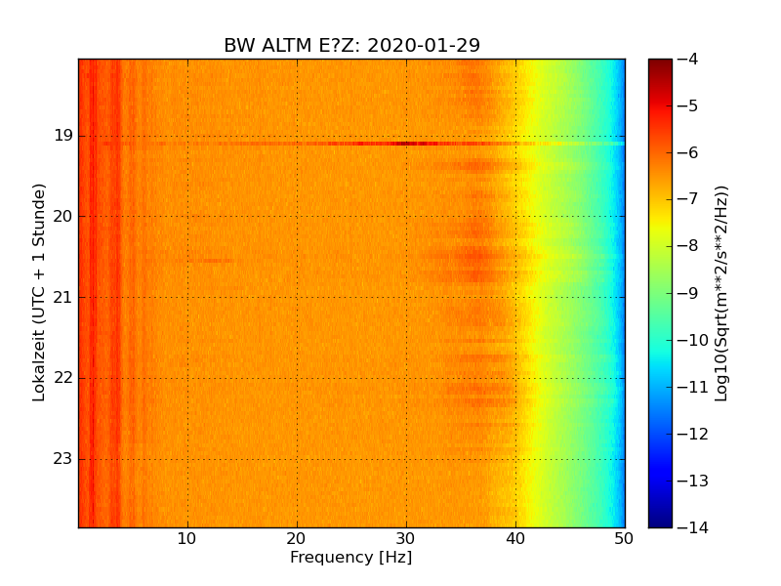Screen dimensions: 781x586
Task: Click the colorbar tick label −9
Action: tap(688, 294)
